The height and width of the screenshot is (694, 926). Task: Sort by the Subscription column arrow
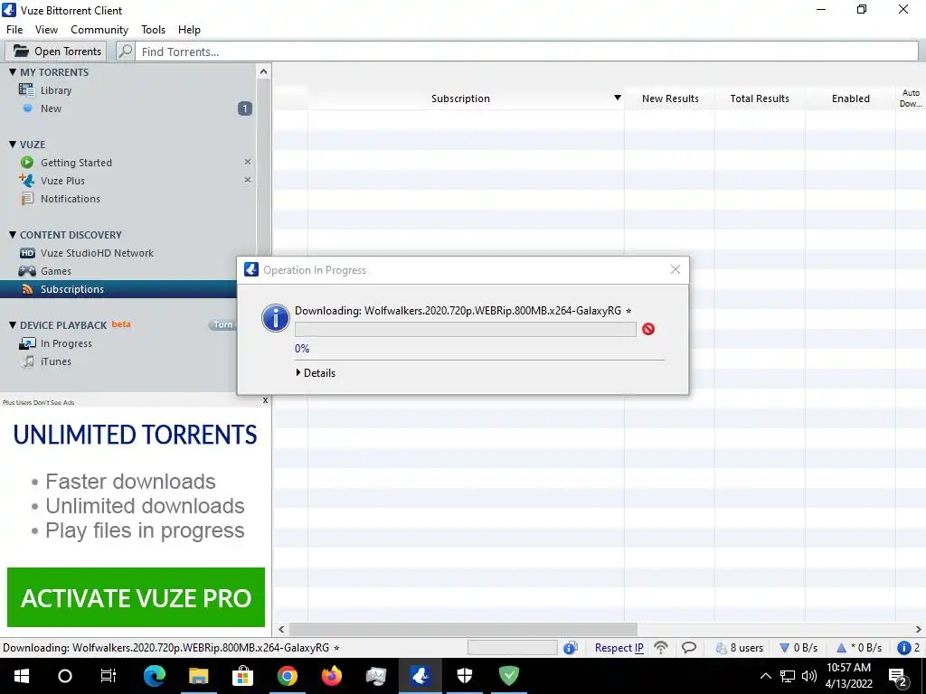tap(617, 98)
